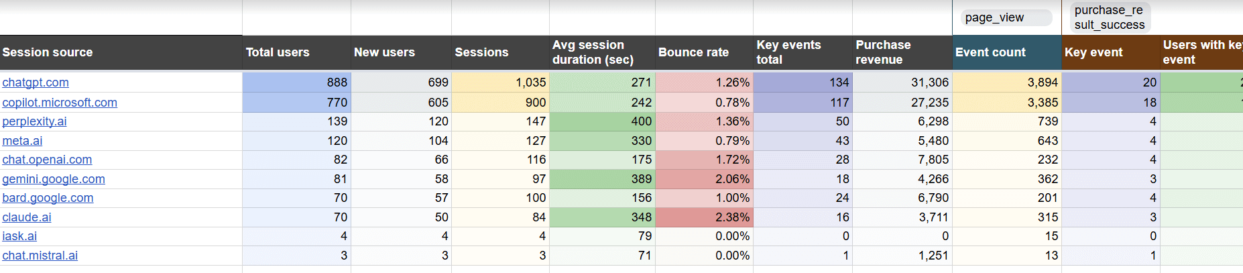
Task: Select the purchase_result_success event chip
Action: (1110, 17)
